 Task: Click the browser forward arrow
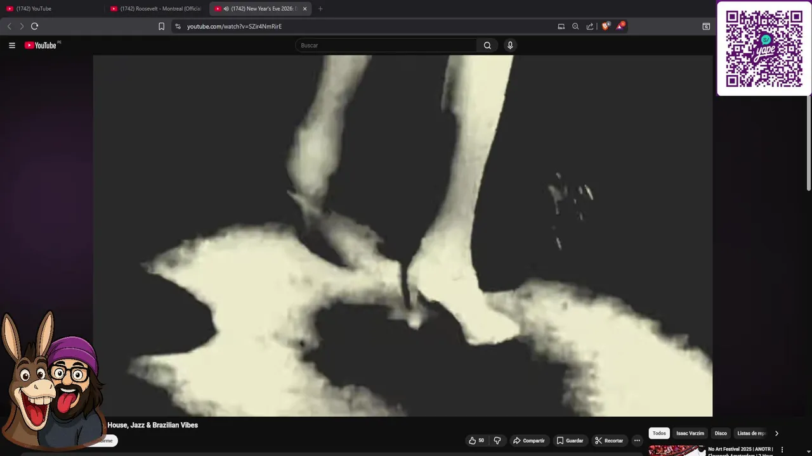tap(21, 26)
